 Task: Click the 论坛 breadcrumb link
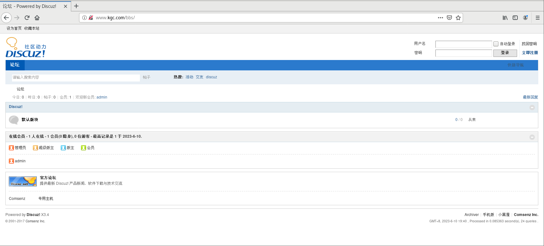pos(21,89)
